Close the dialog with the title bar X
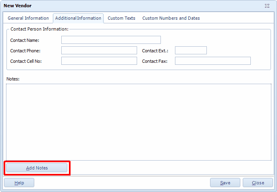The width and height of the screenshot is (277, 192). [x=267, y=6]
